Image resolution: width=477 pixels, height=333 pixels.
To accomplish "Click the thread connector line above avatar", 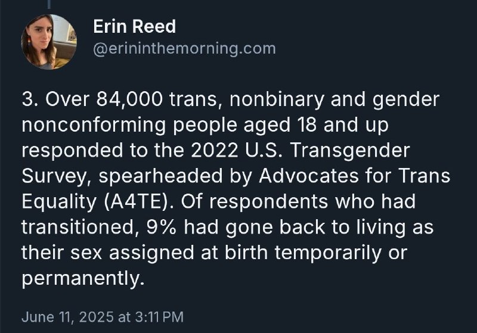I will point(49,4).
